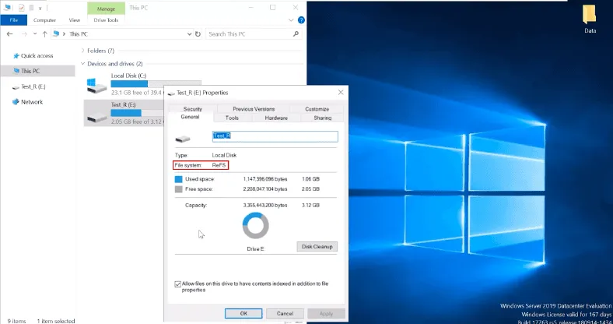Open the Data folder on desktop
This screenshot has height=324, width=613.
pyautogui.click(x=590, y=19)
